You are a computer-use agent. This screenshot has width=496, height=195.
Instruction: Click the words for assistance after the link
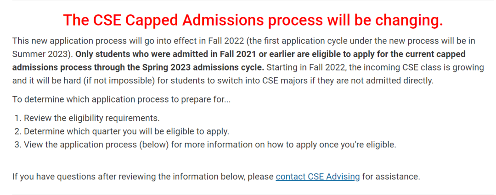click(391, 176)
